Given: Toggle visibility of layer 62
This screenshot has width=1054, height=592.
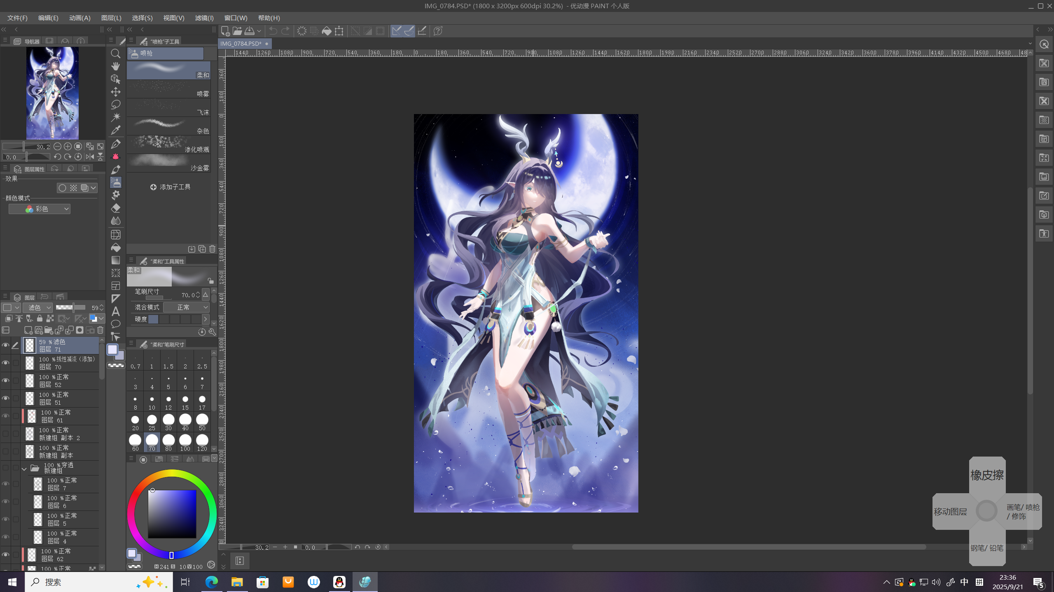Looking at the screenshot, I should [5, 555].
